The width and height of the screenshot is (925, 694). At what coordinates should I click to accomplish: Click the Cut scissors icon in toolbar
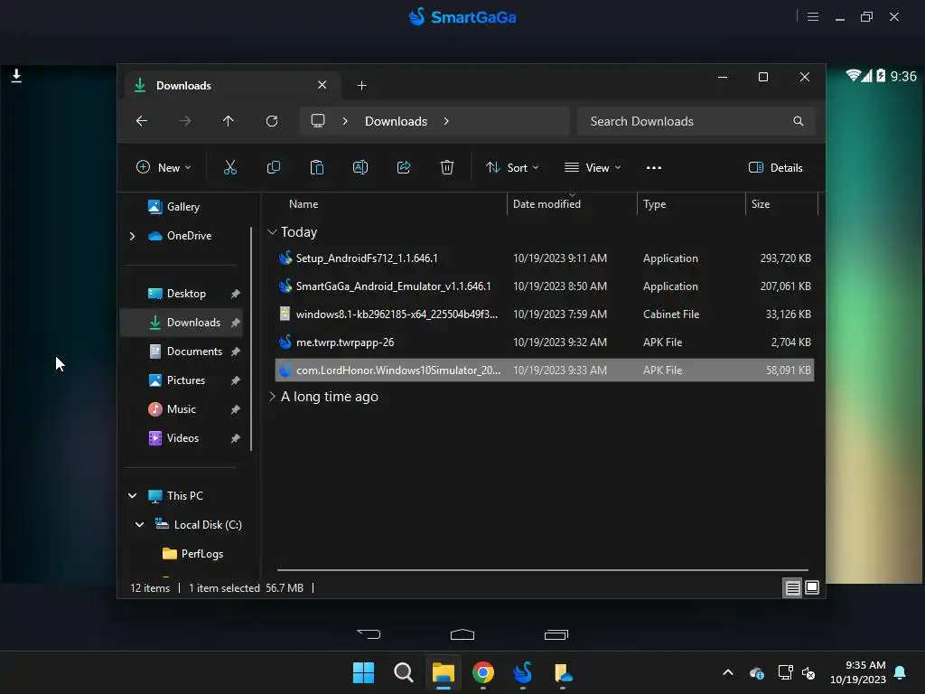pyautogui.click(x=230, y=167)
